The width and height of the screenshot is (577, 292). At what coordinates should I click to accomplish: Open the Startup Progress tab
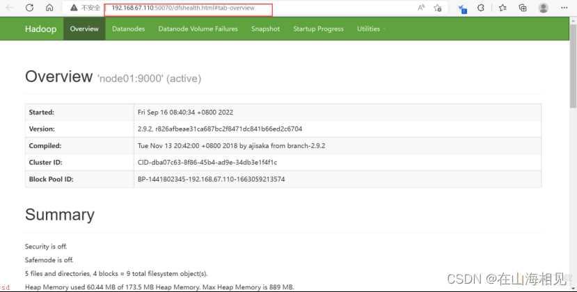tap(318, 29)
